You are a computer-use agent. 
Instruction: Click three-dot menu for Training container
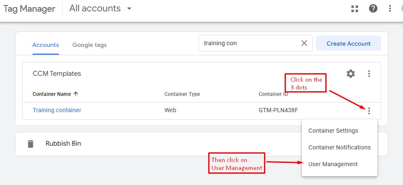(369, 111)
